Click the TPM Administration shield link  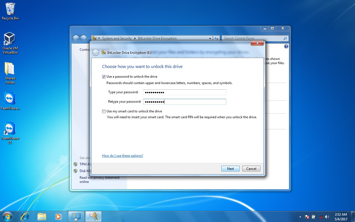point(82,164)
